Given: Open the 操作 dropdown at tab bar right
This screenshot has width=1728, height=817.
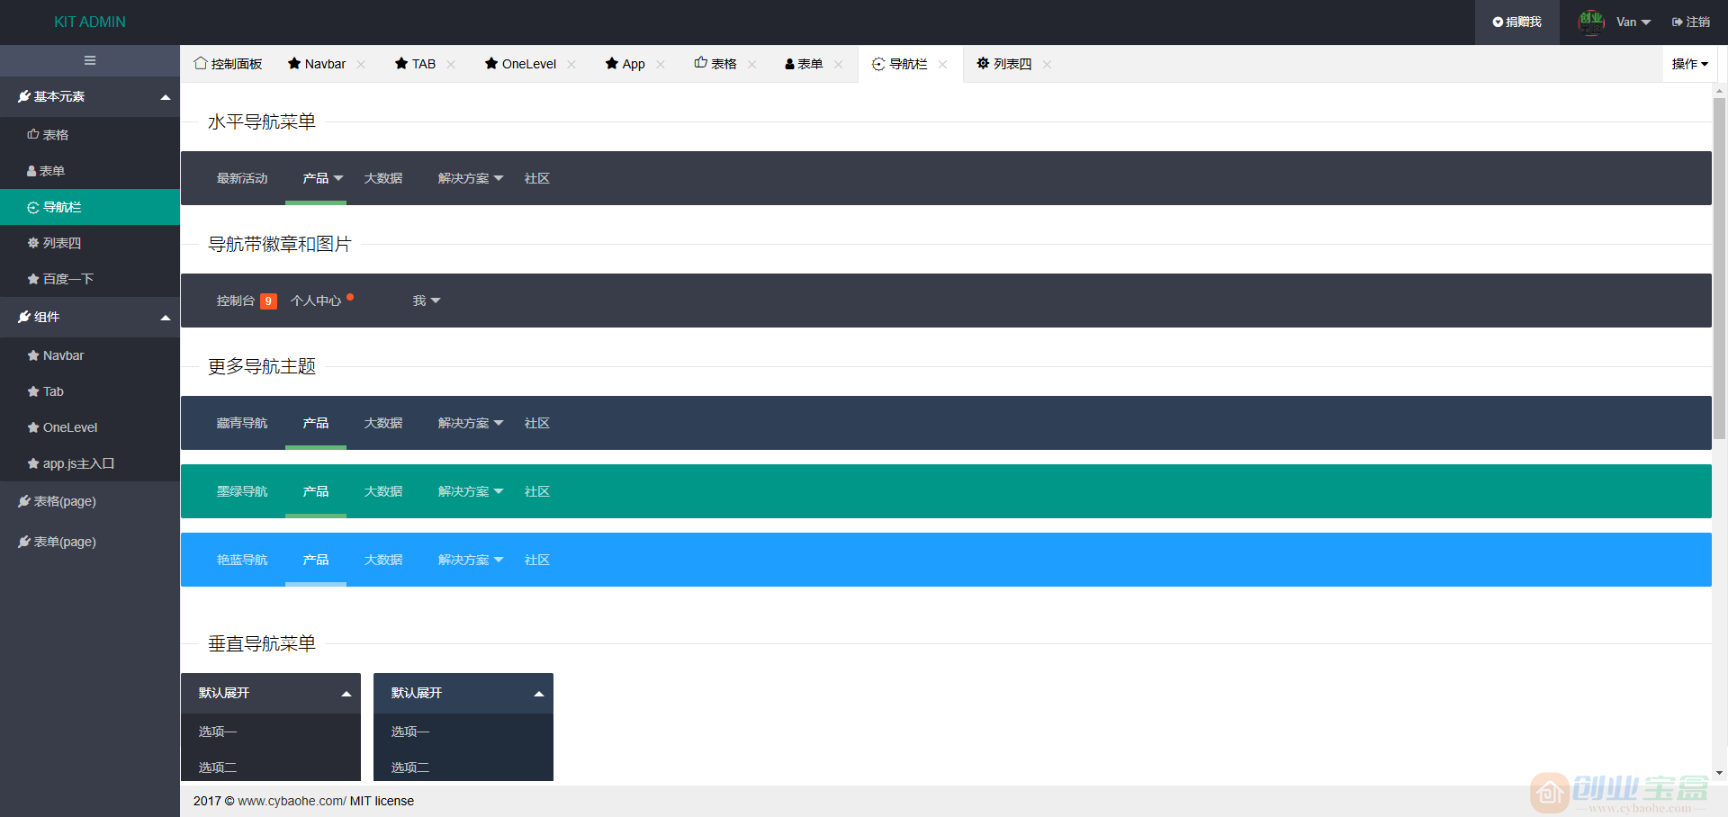Looking at the screenshot, I should pyautogui.click(x=1689, y=64).
